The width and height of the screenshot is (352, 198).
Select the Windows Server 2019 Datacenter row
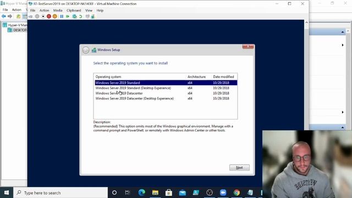166,93
